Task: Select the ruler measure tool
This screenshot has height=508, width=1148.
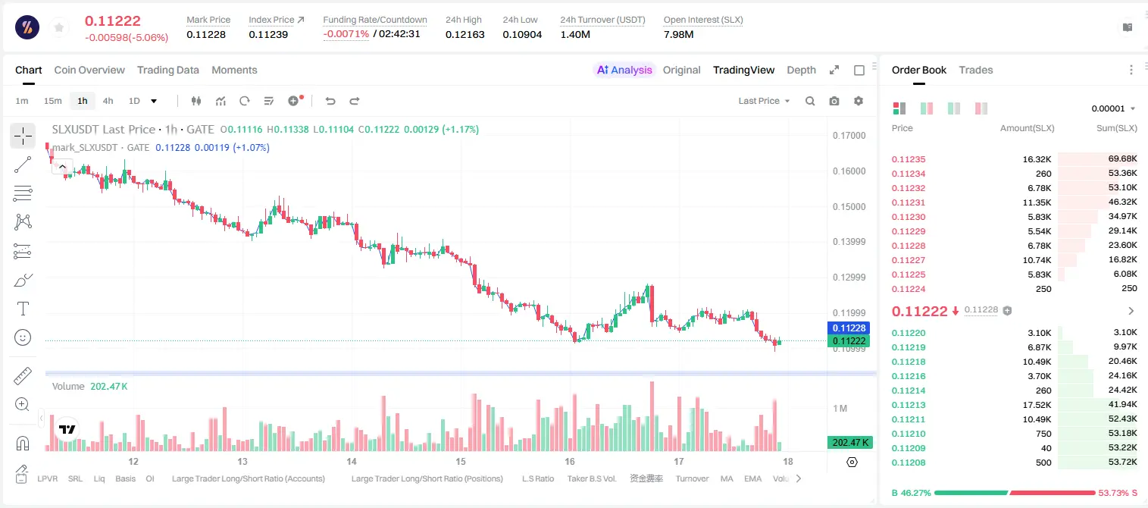Action: pos(23,376)
